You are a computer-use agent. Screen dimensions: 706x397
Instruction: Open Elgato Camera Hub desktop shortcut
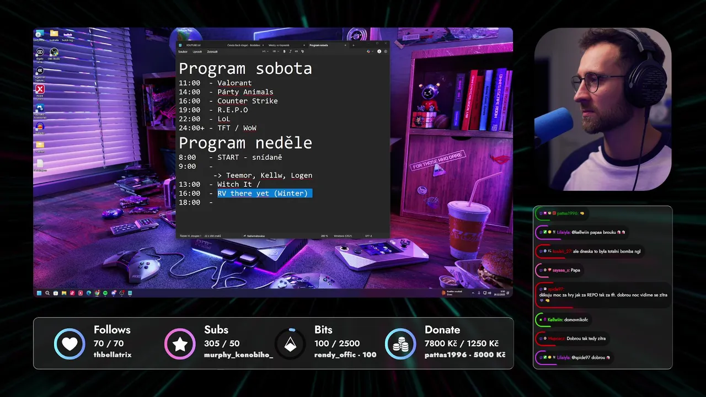[x=40, y=53]
